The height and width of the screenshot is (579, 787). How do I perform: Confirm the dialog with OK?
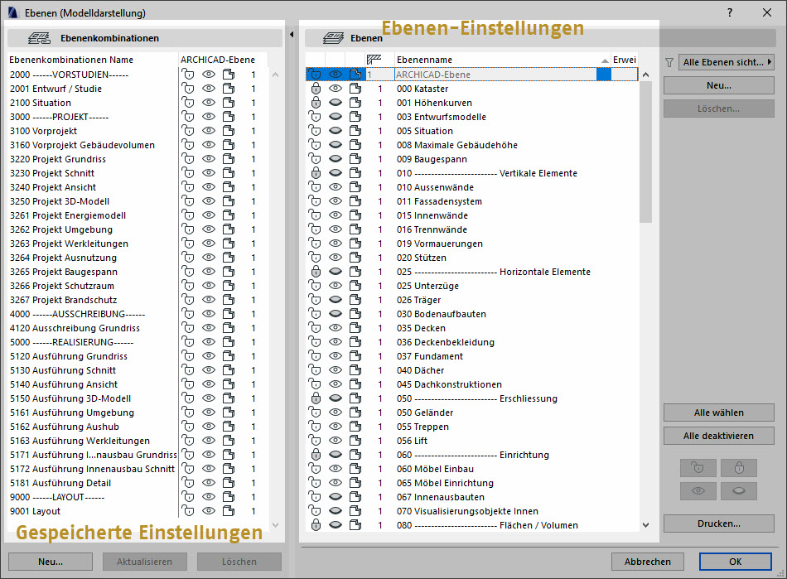(x=736, y=562)
